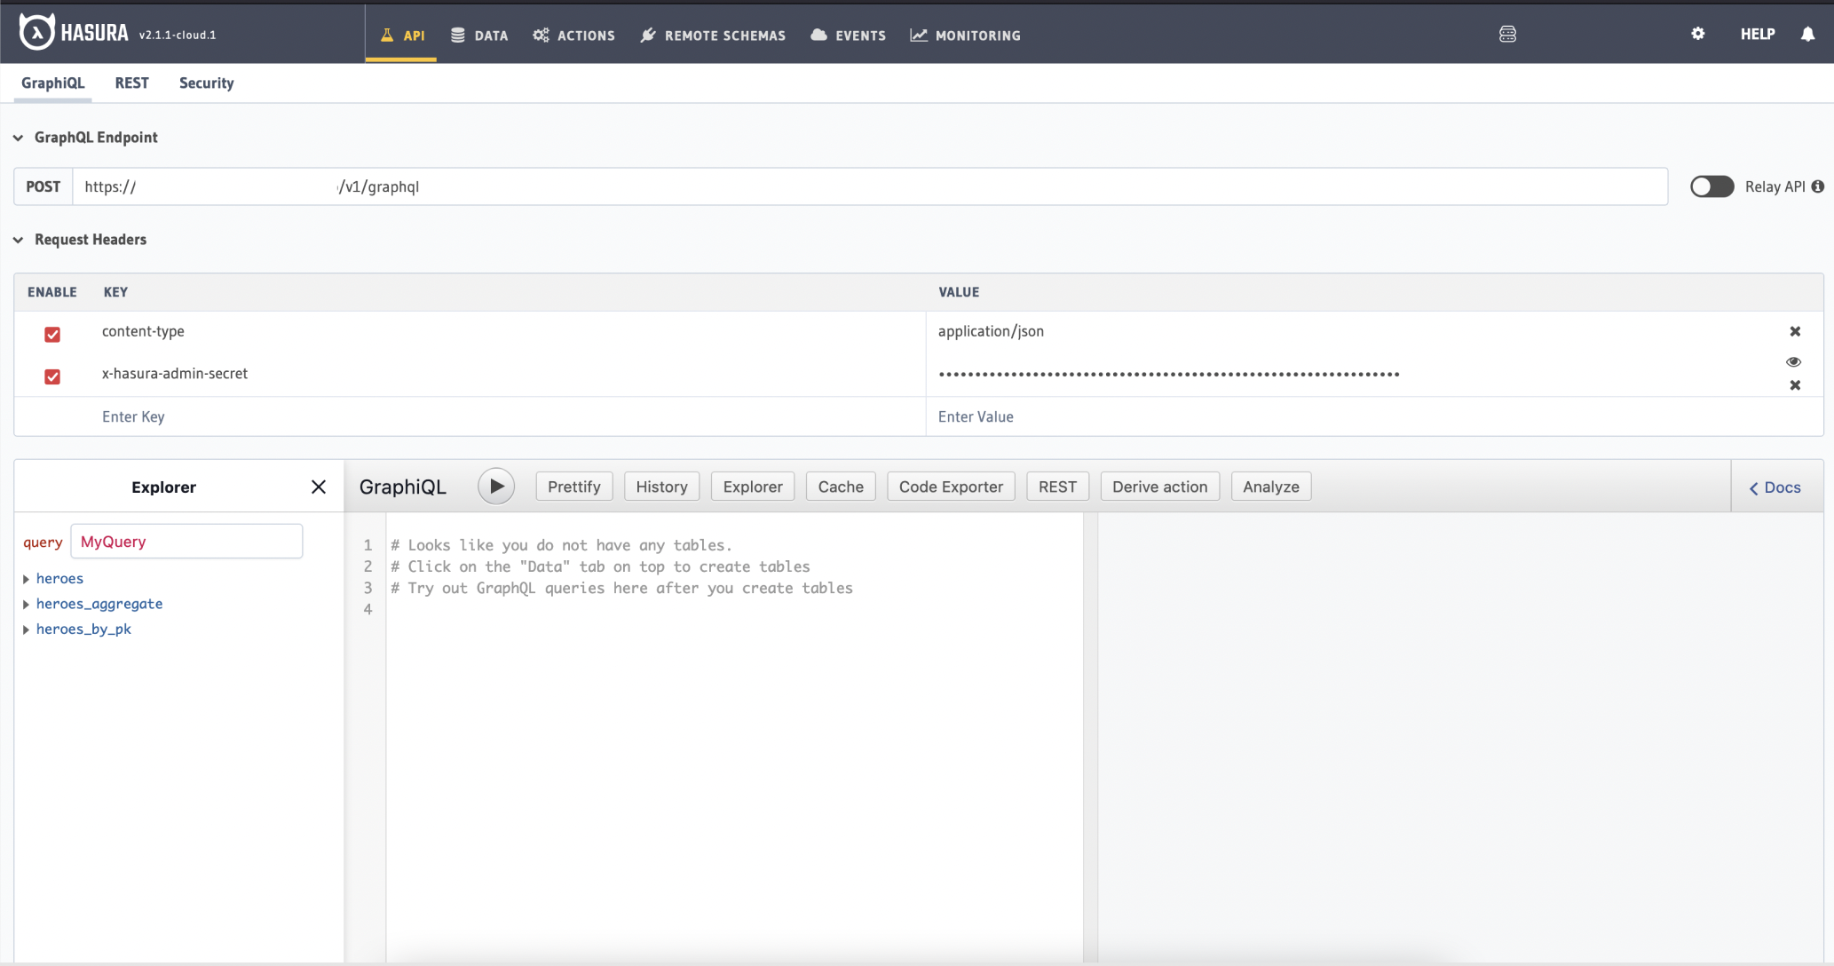Open the Data tab in the top navigation
1834x966 pixels.
pyautogui.click(x=479, y=36)
